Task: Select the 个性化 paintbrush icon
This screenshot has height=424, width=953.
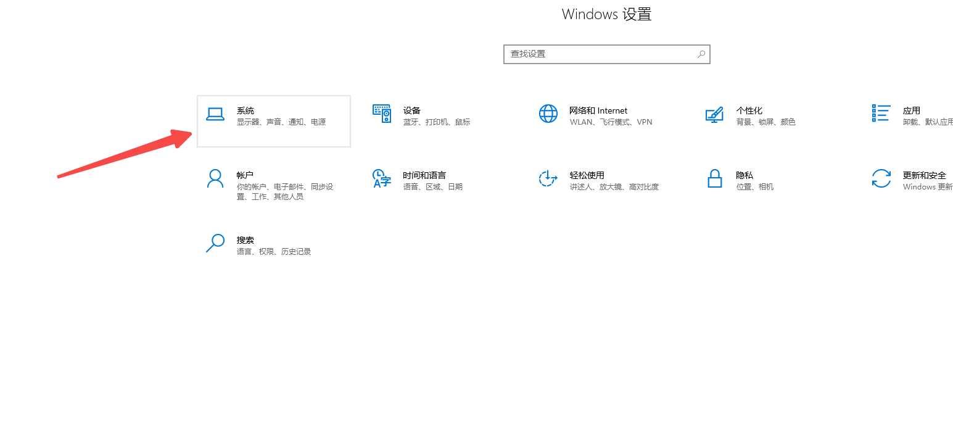Action: [714, 115]
